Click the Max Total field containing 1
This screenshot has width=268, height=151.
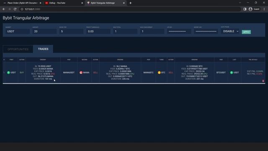(x=125, y=31)
